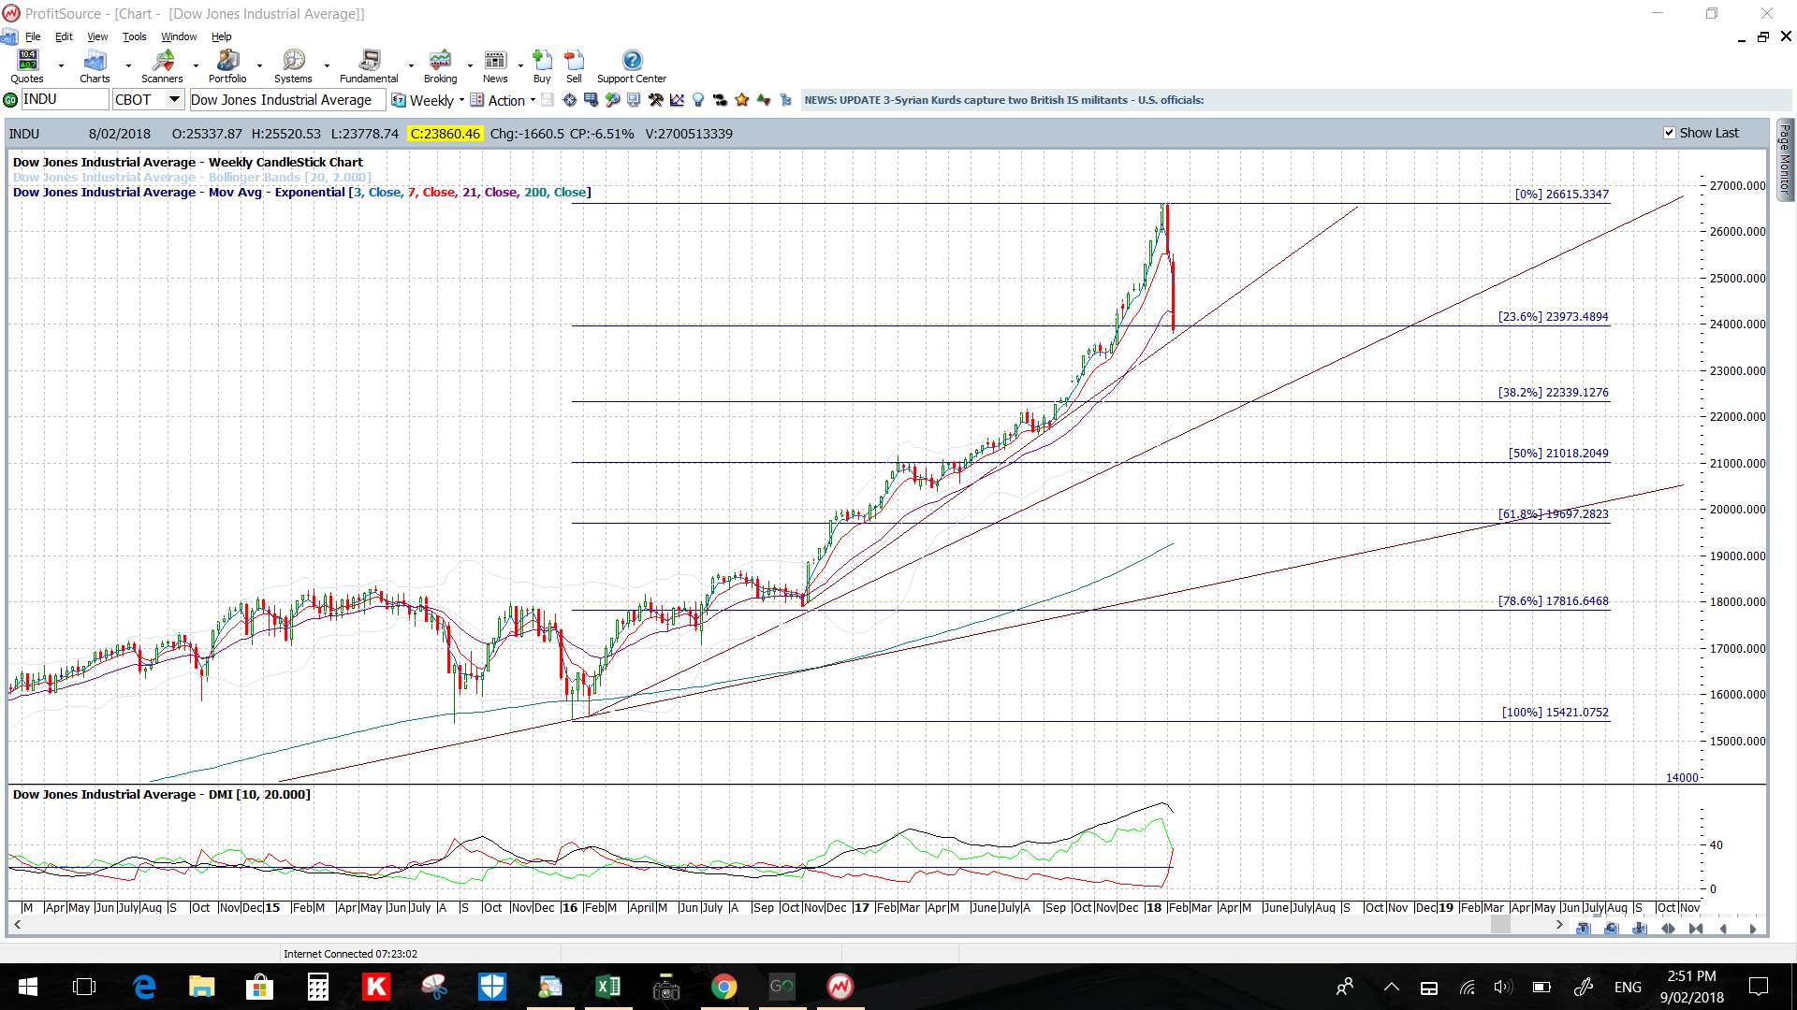The width and height of the screenshot is (1797, 1010).
Task: Open the File menu
Action: pos(33,36)
